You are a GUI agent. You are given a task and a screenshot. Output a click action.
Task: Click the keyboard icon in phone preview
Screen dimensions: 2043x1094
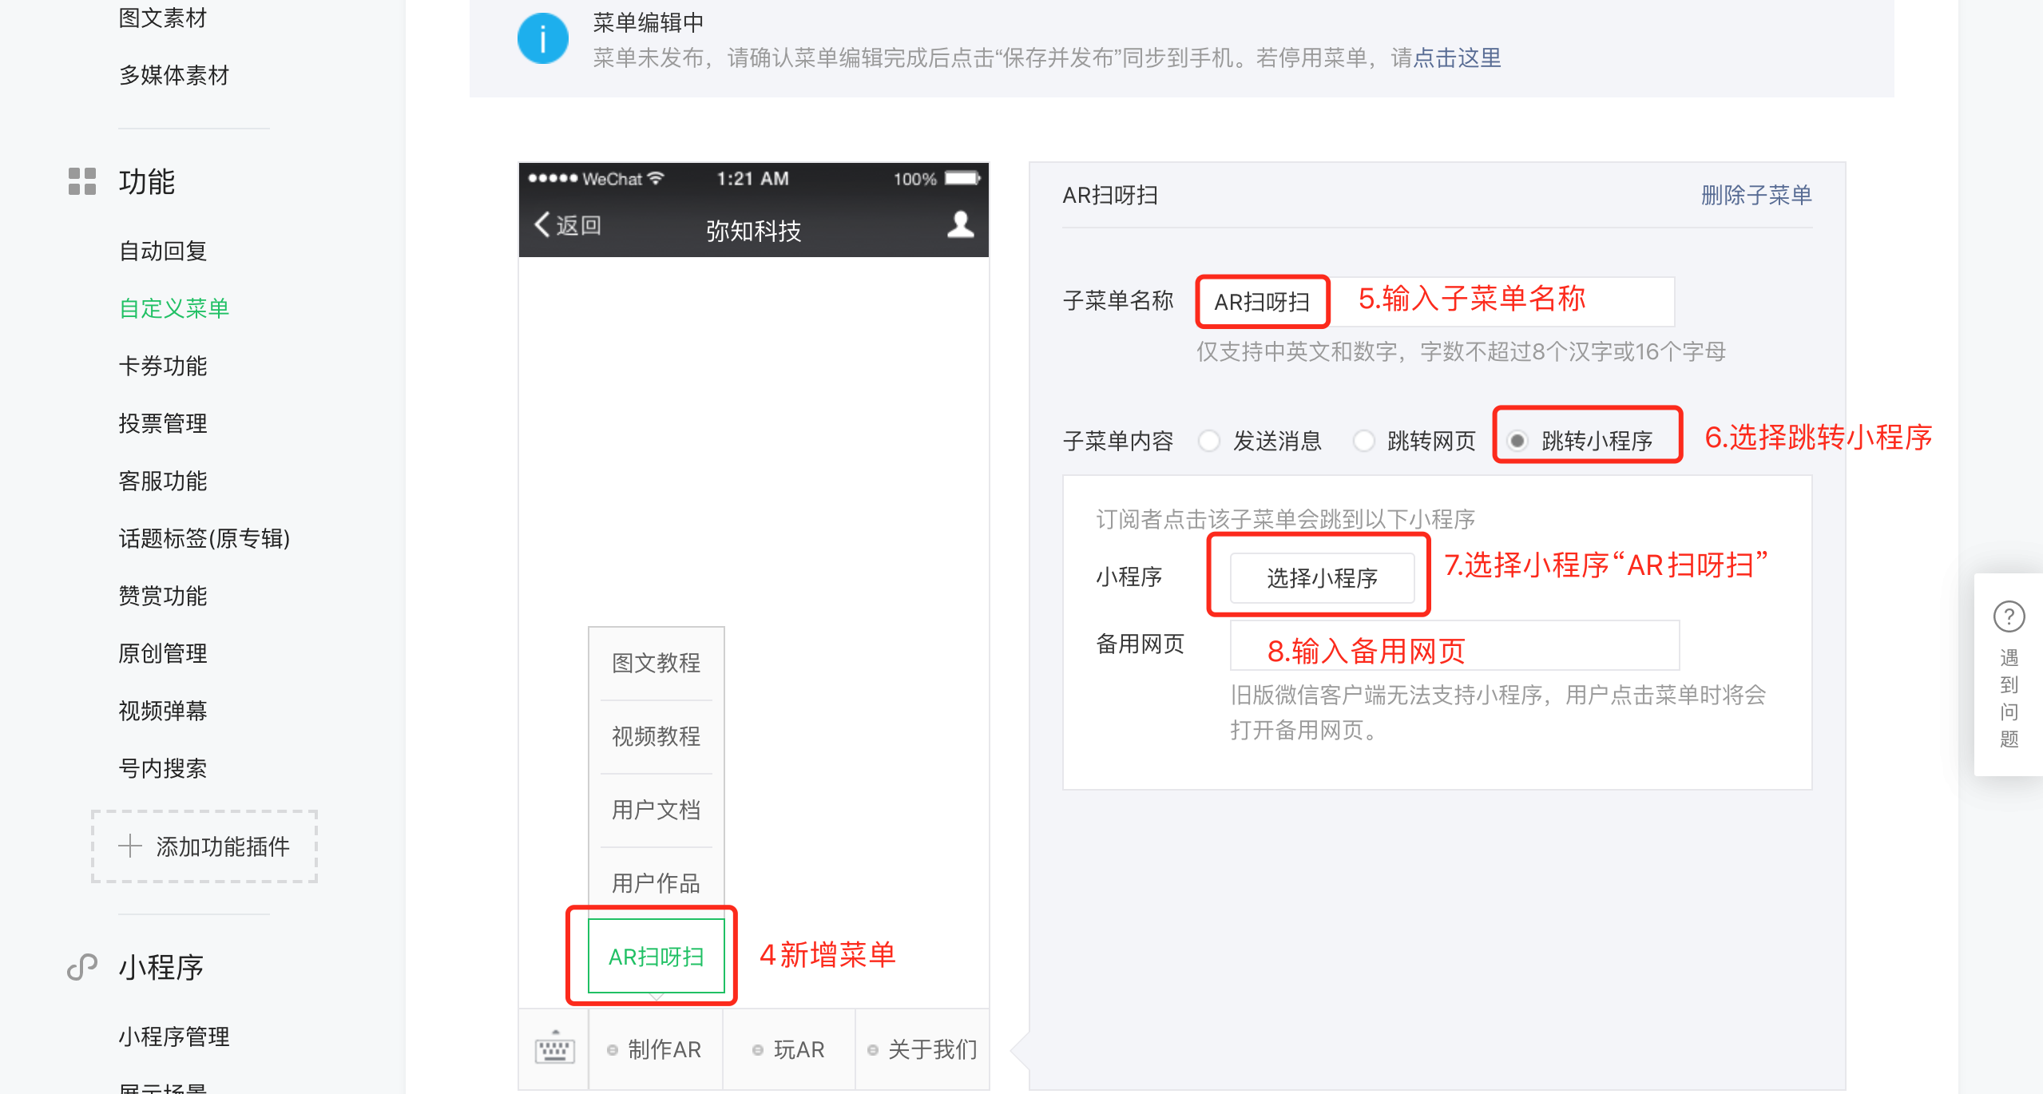(554, 1048)
